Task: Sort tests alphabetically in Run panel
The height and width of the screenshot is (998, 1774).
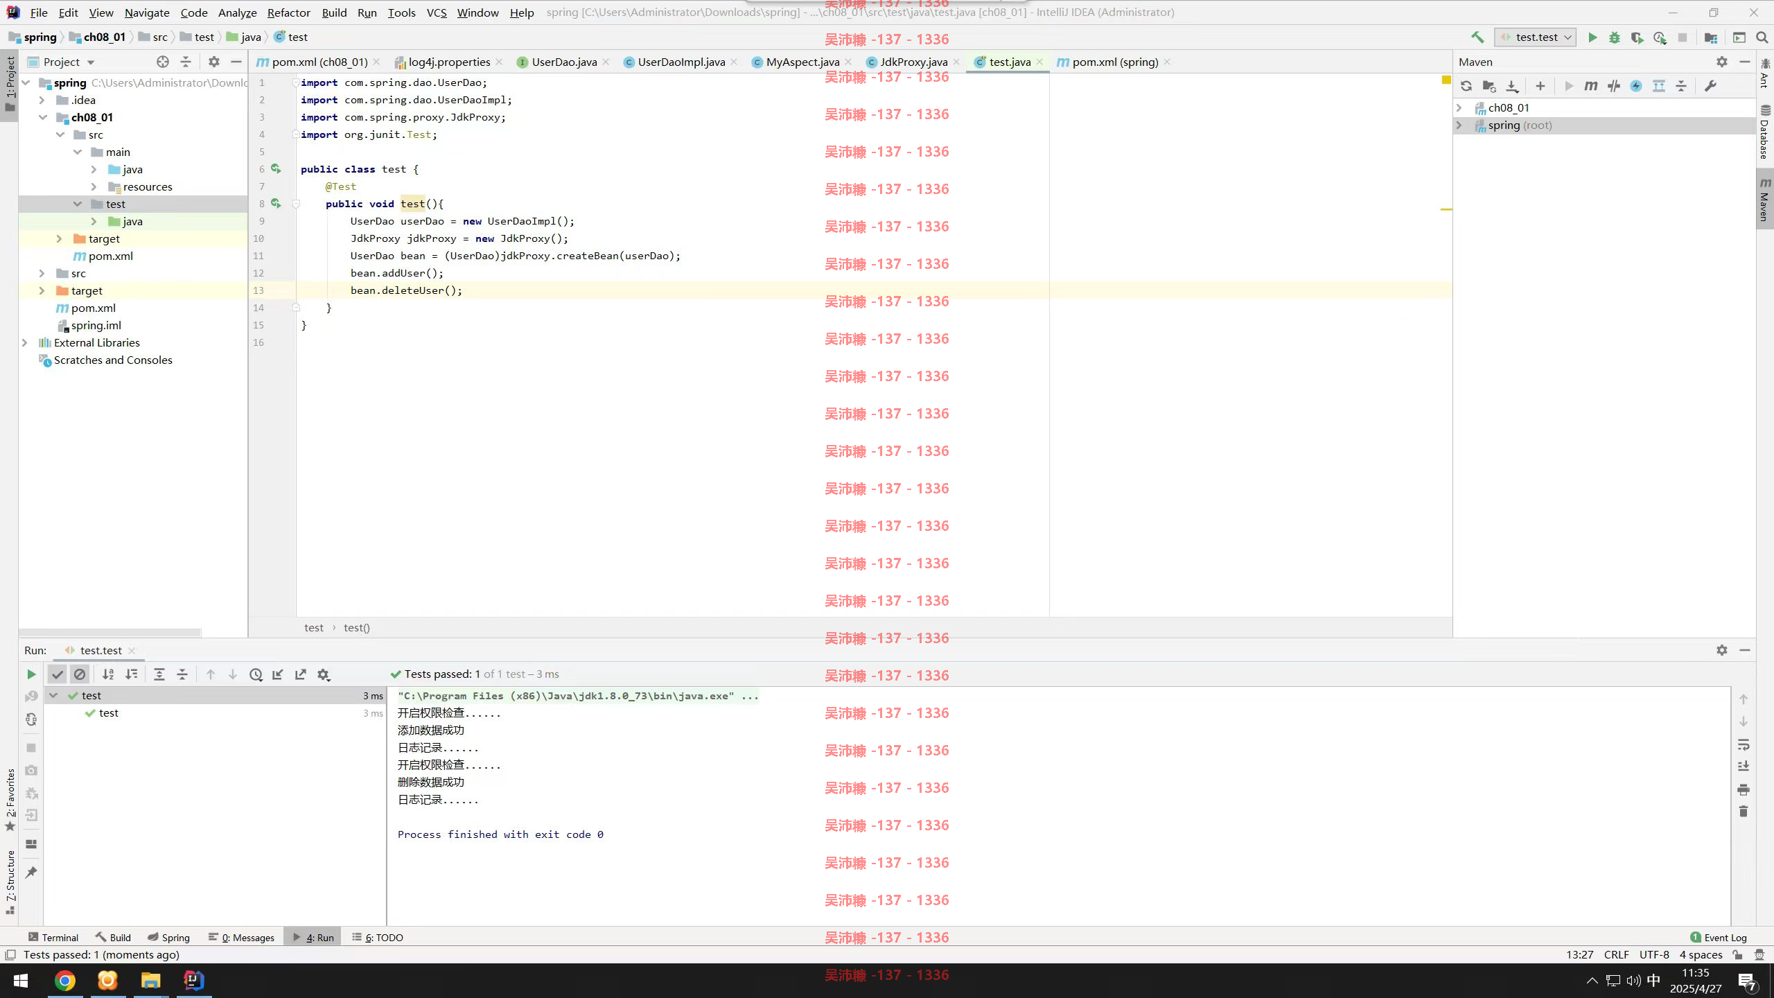Action: pos(108,674)
